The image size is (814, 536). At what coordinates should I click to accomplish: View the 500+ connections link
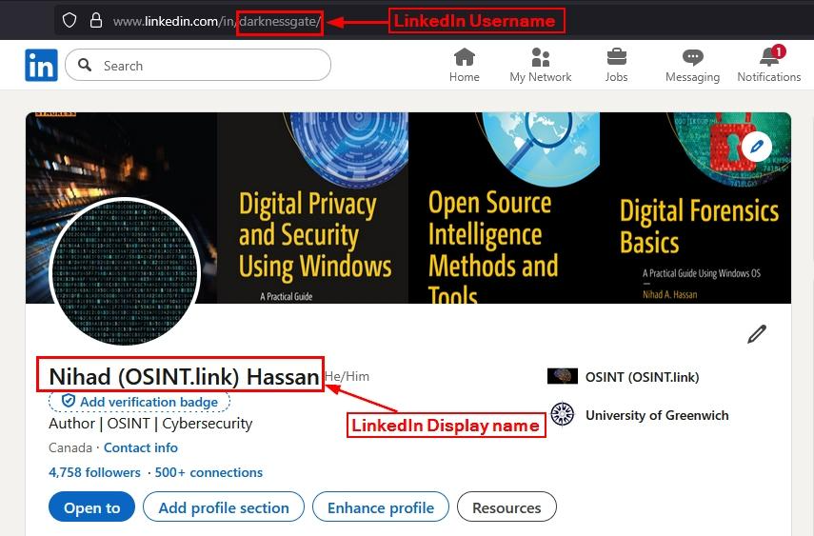click(208, 472)
